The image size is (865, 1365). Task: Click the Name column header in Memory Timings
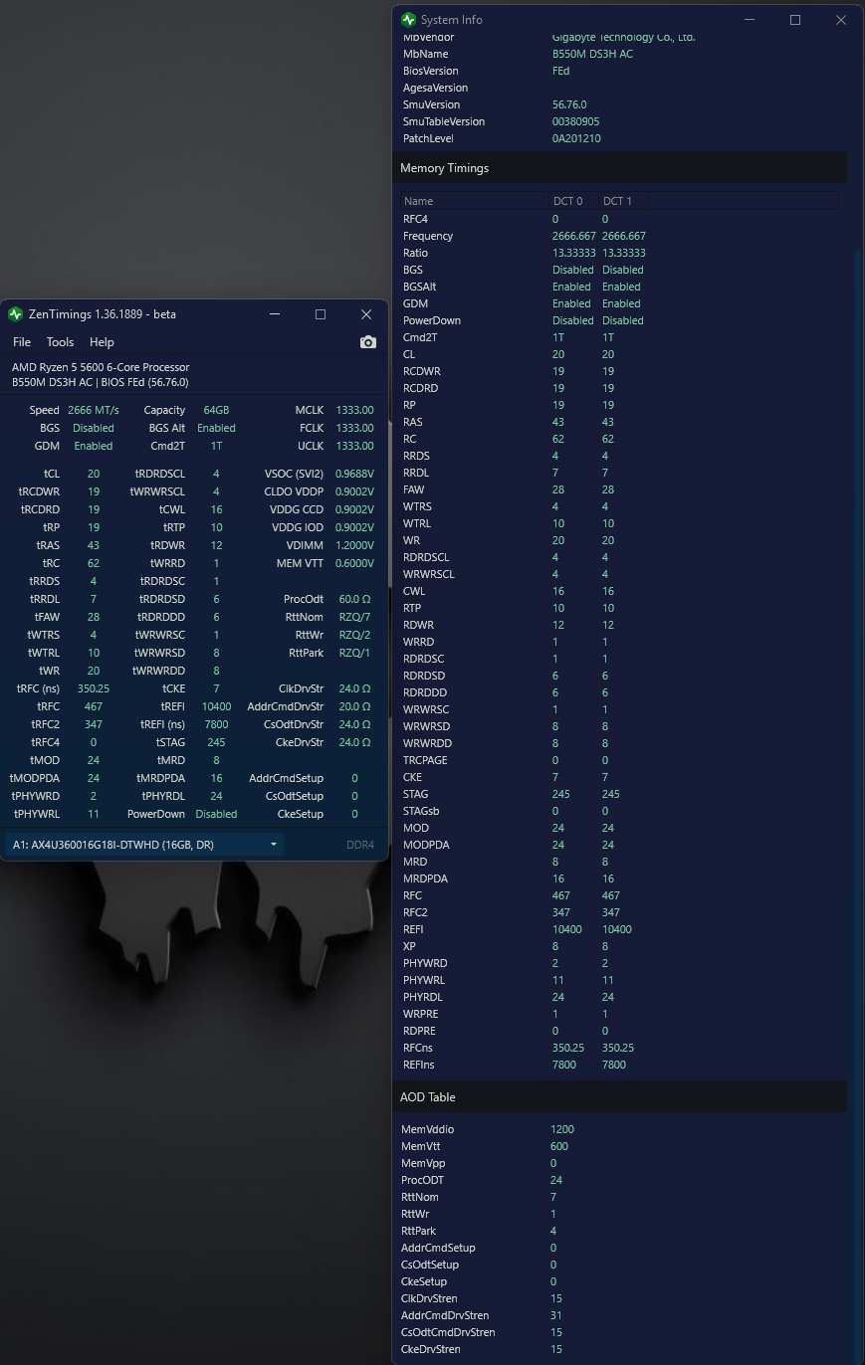tap(475, 201)
